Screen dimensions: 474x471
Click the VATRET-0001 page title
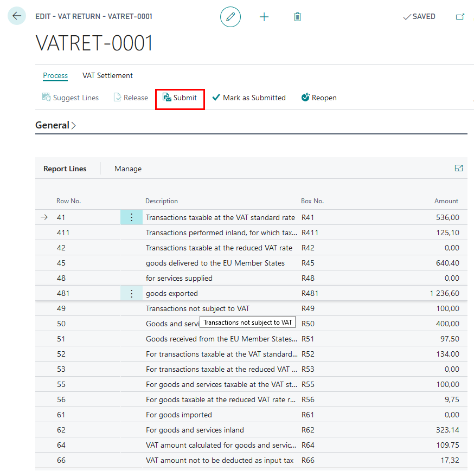click(x=94, y=43)
